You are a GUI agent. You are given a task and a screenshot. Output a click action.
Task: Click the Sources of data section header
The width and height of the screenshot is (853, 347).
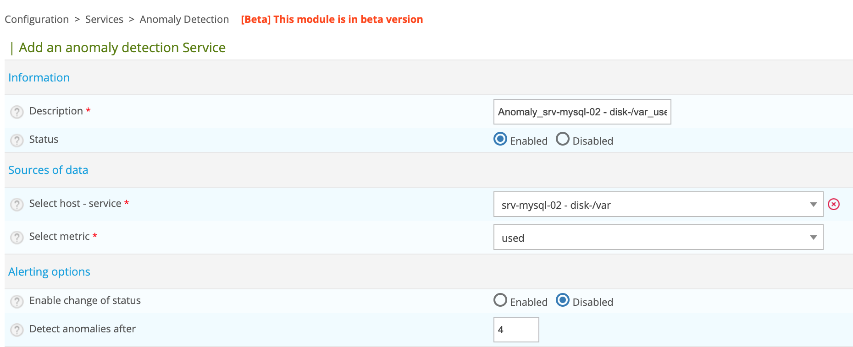(48, 170)
